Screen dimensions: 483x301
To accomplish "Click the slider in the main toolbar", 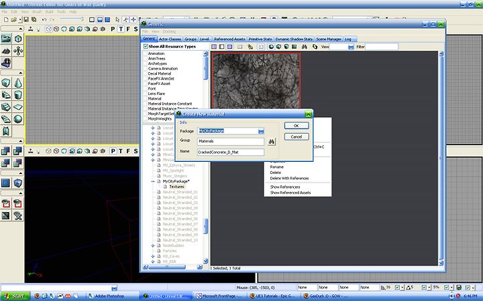I will (x=72, y=19).
